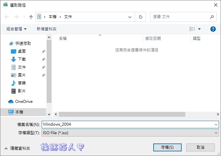Refresh the folder view
This screenshot has height=156, width=221.
[x=140, y=17]
